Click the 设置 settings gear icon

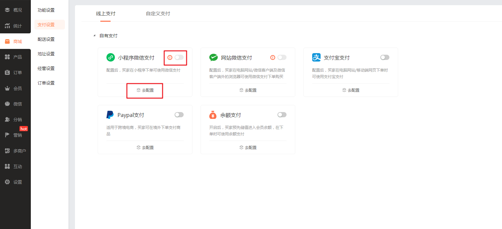click(7, 182)
